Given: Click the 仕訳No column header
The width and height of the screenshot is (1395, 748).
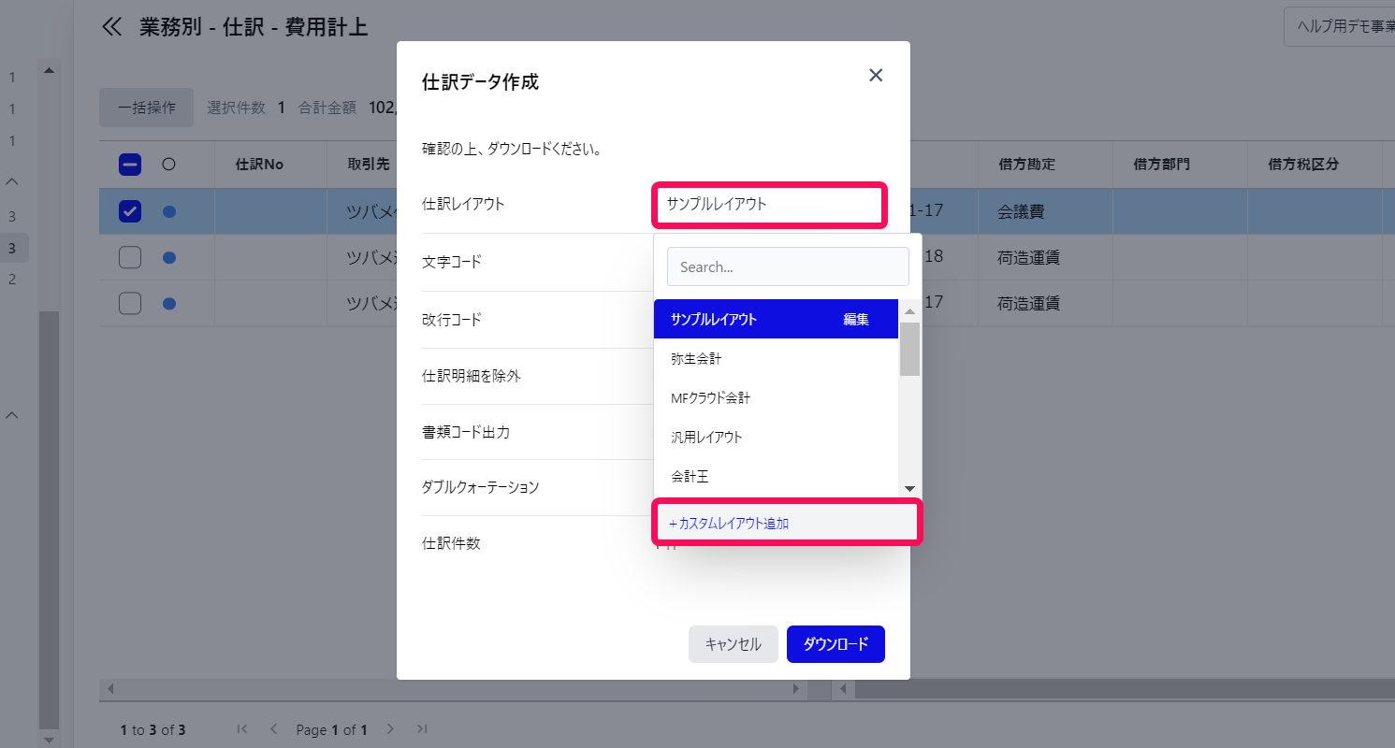Looking at the screenshot, I should [x=260, y=165].
